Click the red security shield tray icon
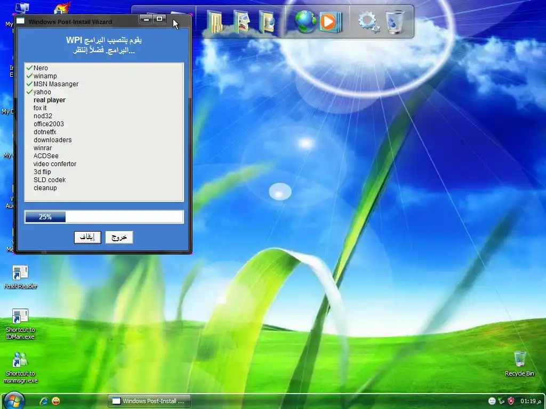This screenshot has height=409, width=546. [511, 401]
